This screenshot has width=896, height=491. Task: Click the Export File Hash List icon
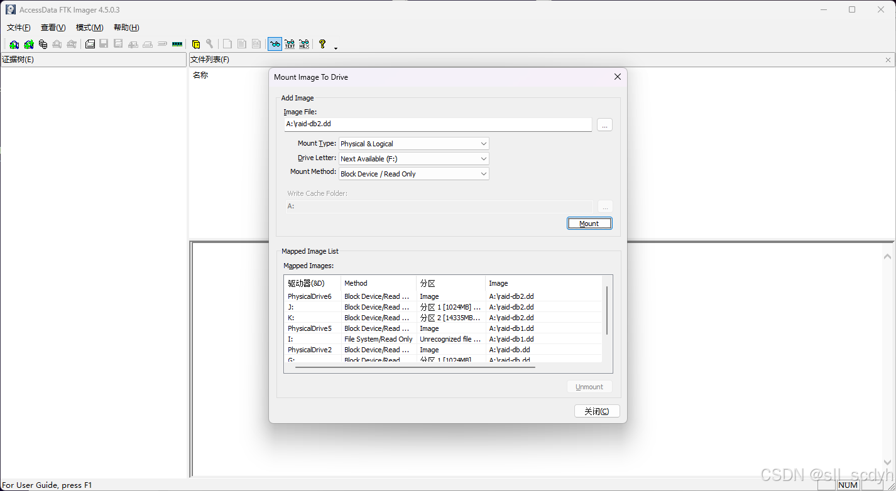tap(242, 44)
